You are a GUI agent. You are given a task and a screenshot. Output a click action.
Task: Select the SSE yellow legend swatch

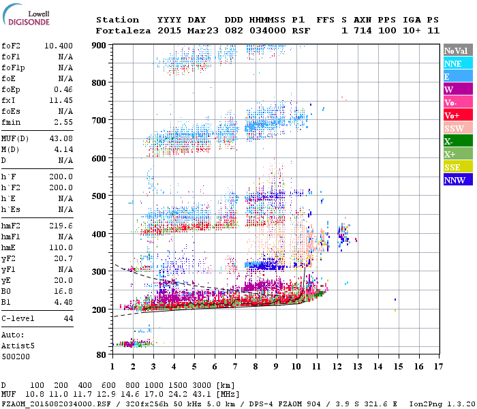pyautogui.click(x=458, y=167)
